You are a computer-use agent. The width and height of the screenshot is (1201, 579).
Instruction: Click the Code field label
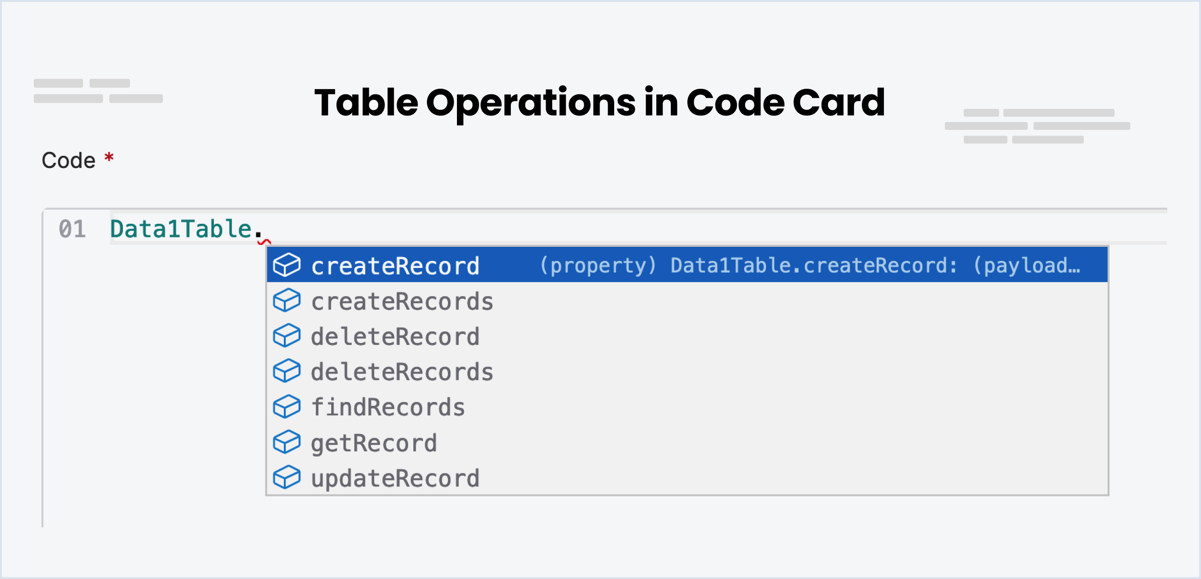(x=69, y=160)
